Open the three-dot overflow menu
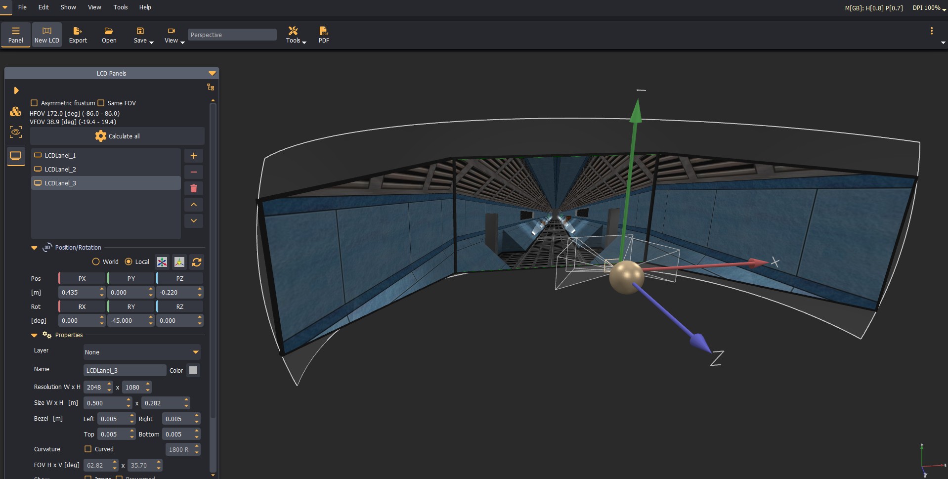 click(932, 31)
